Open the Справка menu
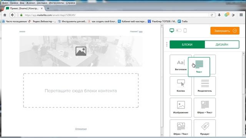The image size is (246, 138). (70, 3)
